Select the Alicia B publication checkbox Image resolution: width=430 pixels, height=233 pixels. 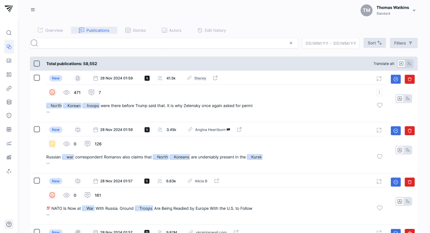click(x=37, y=181)
